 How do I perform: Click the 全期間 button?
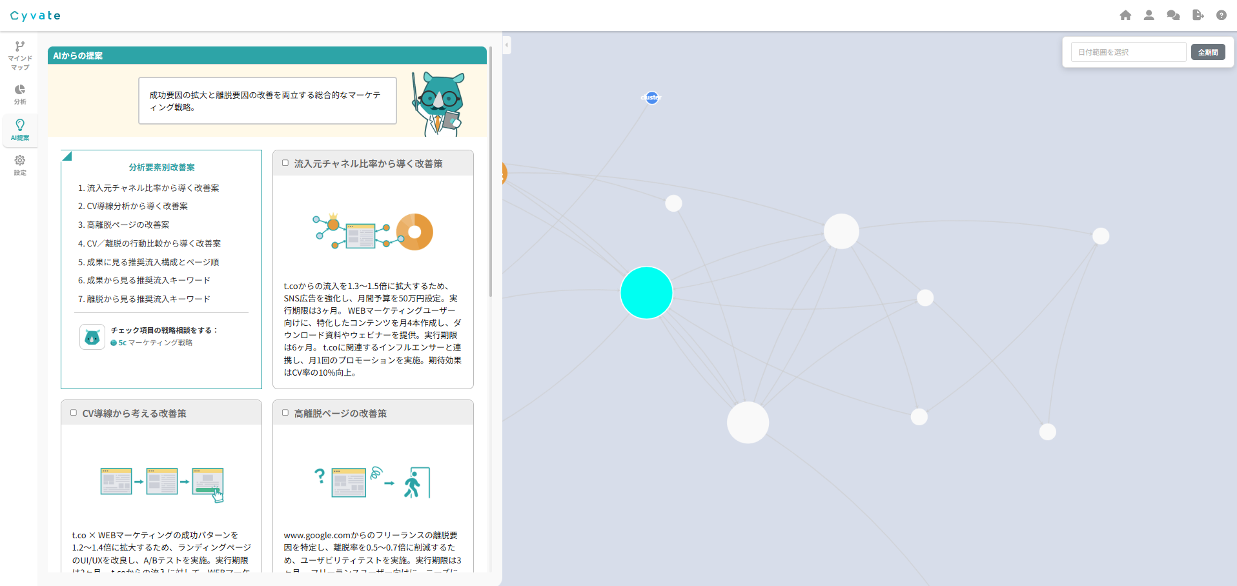[1208, 52]
